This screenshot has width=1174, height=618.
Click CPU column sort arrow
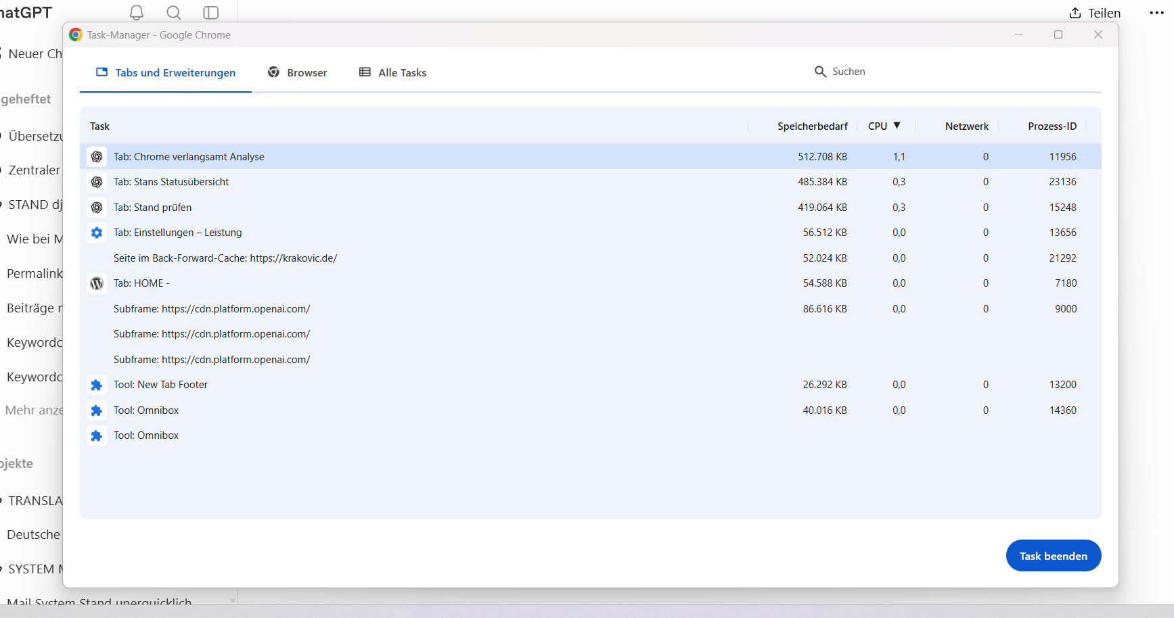(897, 126)
